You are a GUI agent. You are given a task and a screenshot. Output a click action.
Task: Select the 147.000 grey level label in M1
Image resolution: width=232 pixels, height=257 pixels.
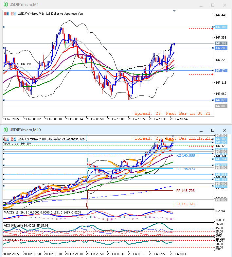(x=221, y=106)
